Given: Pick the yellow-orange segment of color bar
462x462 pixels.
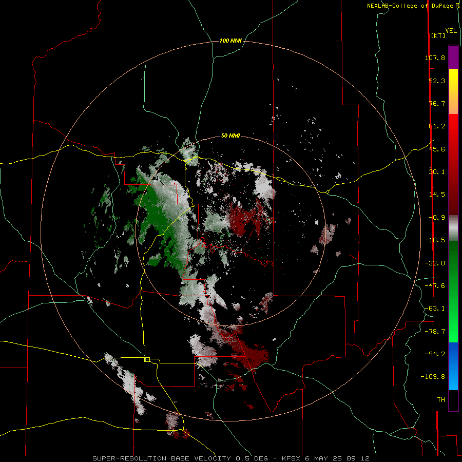Looking at the screenshot, I should click(453, 91).
